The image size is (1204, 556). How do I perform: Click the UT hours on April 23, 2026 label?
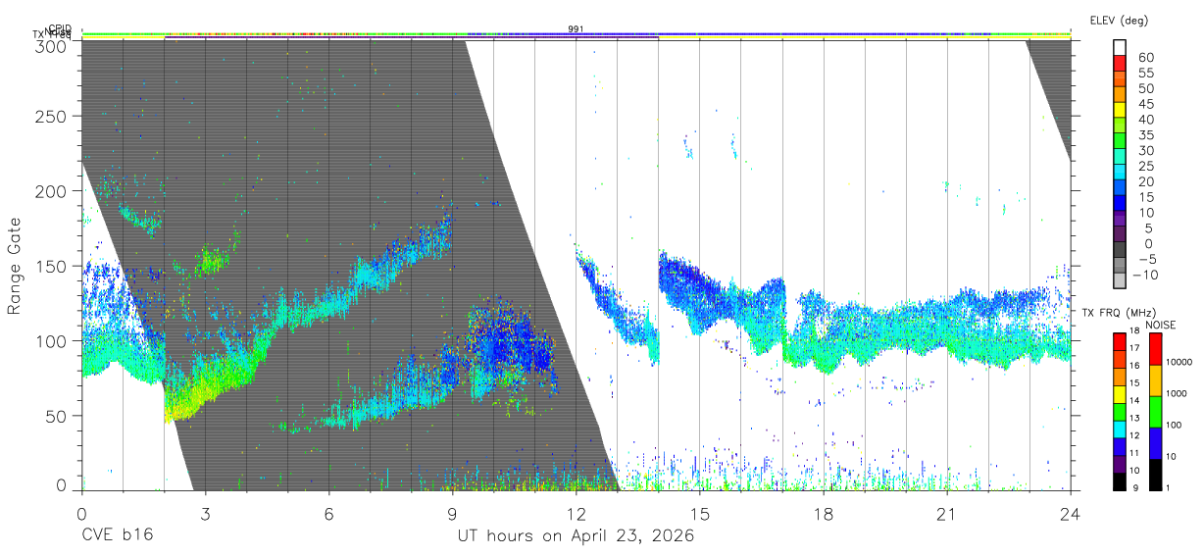click(576, 536)
